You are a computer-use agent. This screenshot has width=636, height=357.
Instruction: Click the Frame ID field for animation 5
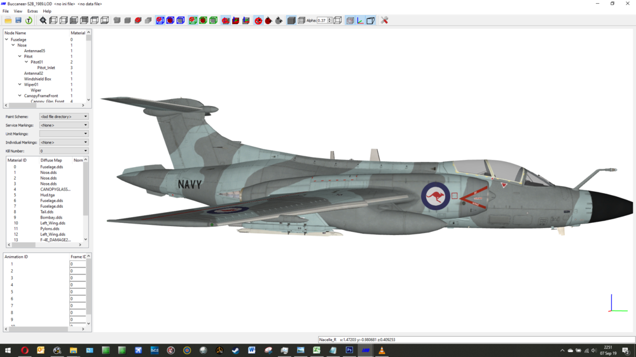[x=78, y=292]
